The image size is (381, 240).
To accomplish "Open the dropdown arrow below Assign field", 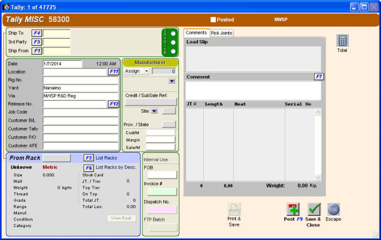I will click(x=172, y=81).
